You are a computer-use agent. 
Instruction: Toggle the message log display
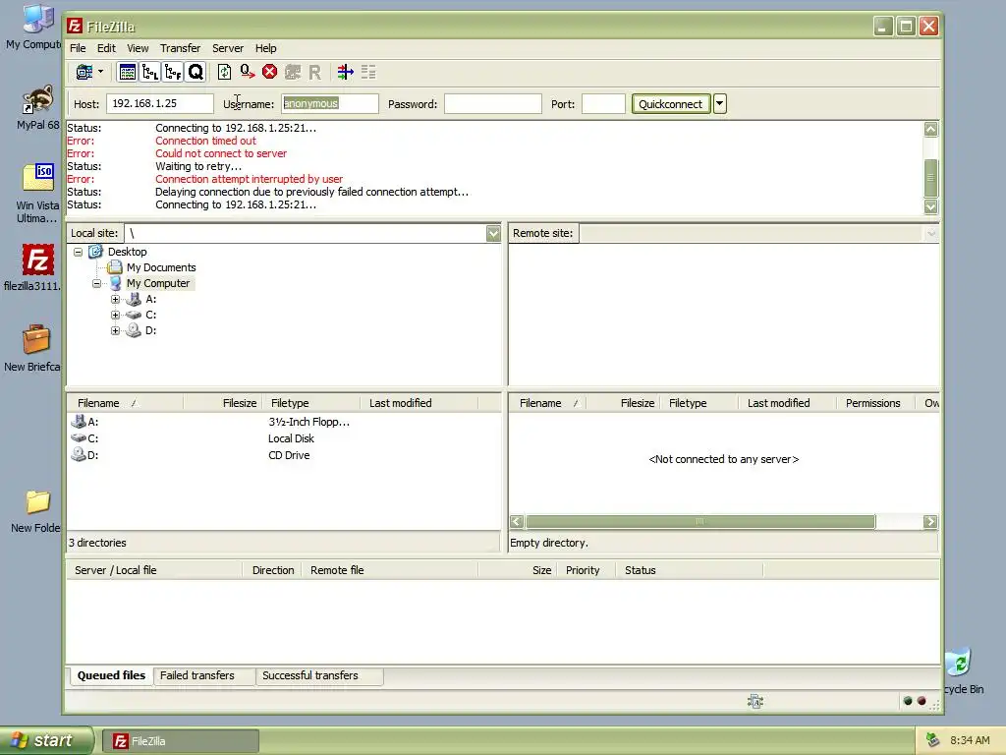pos(127,72)
